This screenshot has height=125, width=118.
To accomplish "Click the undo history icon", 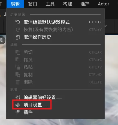I will click(x=18, y=37).
